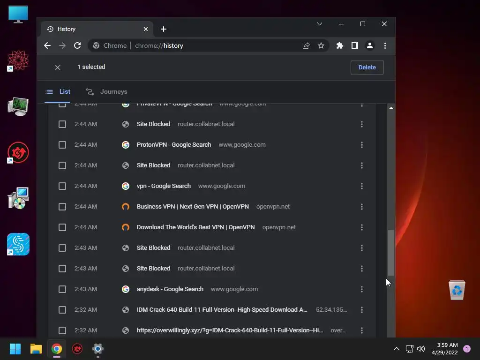Open actions menu for ProtonVPN - Google Search
Screen dimensions: 480x360
[361, 145]
